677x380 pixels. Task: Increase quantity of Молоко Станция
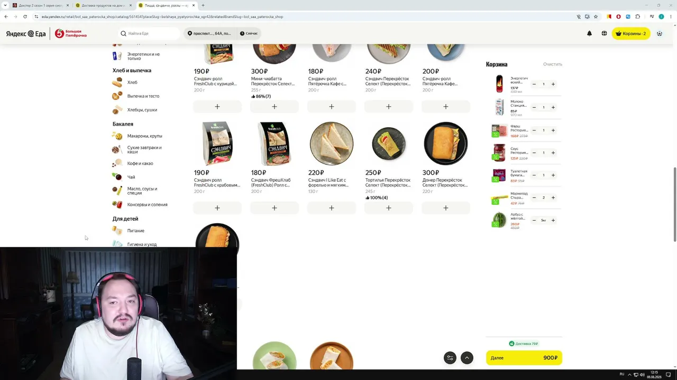553,107
